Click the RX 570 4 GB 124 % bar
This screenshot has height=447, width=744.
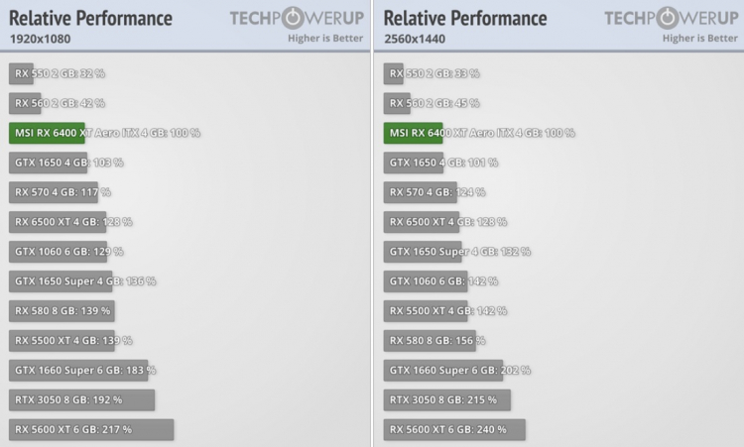(x=421, y=192)
